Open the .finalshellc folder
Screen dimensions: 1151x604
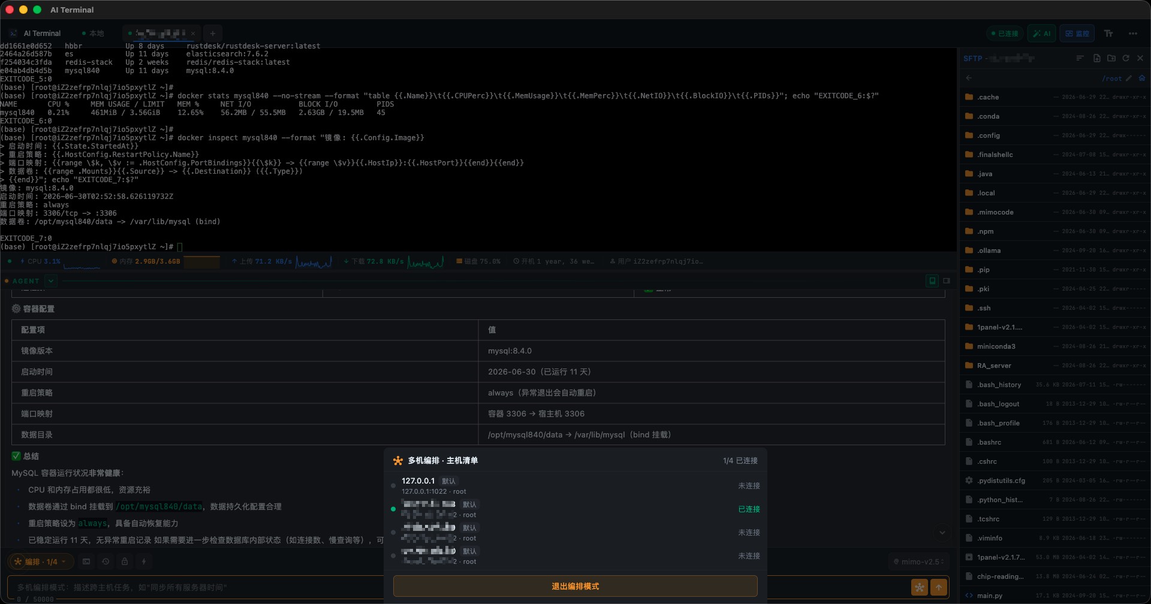(1054, 155)
